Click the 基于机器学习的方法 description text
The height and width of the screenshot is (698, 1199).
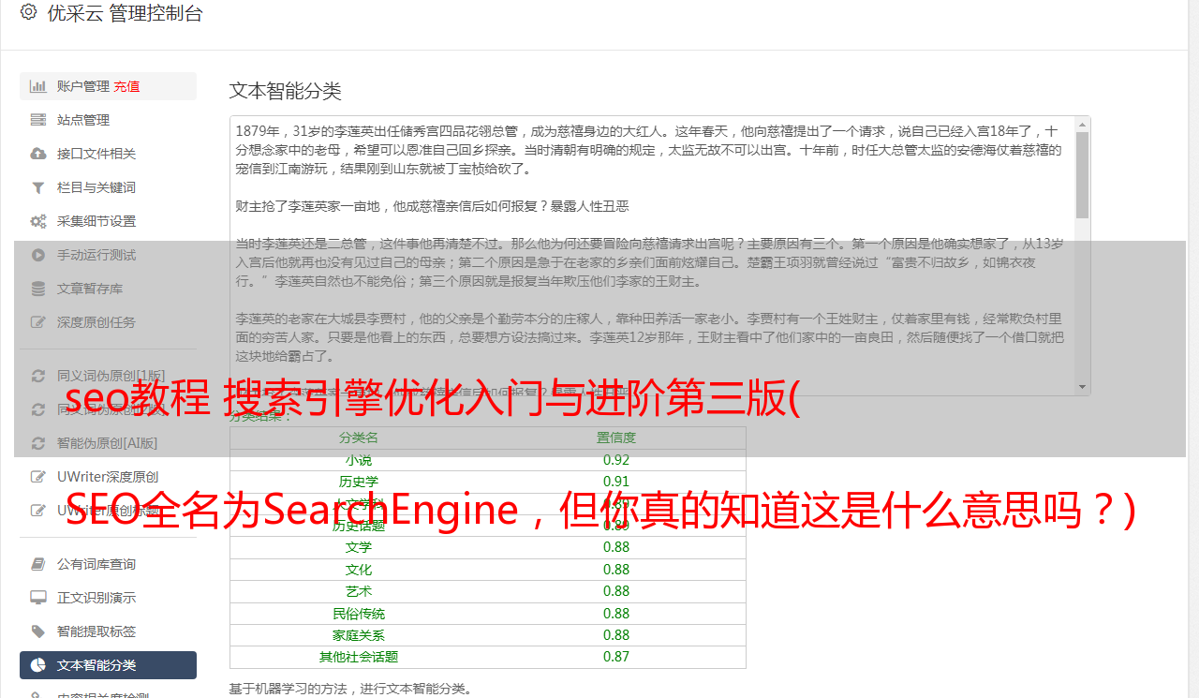click(x=350, y=689)
